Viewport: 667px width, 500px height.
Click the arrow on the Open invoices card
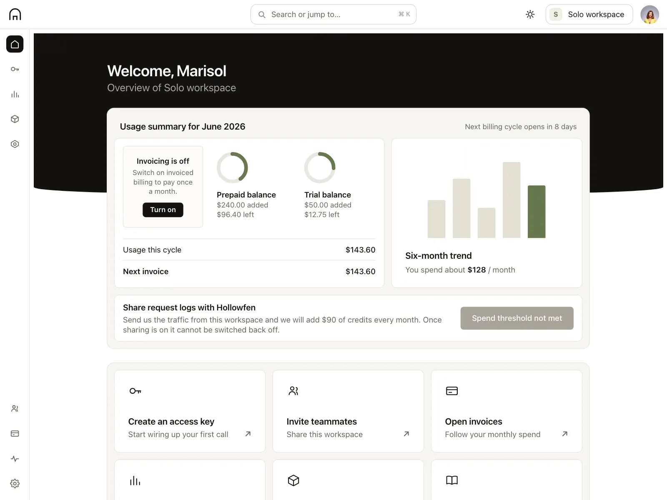(x=565, y=434)
